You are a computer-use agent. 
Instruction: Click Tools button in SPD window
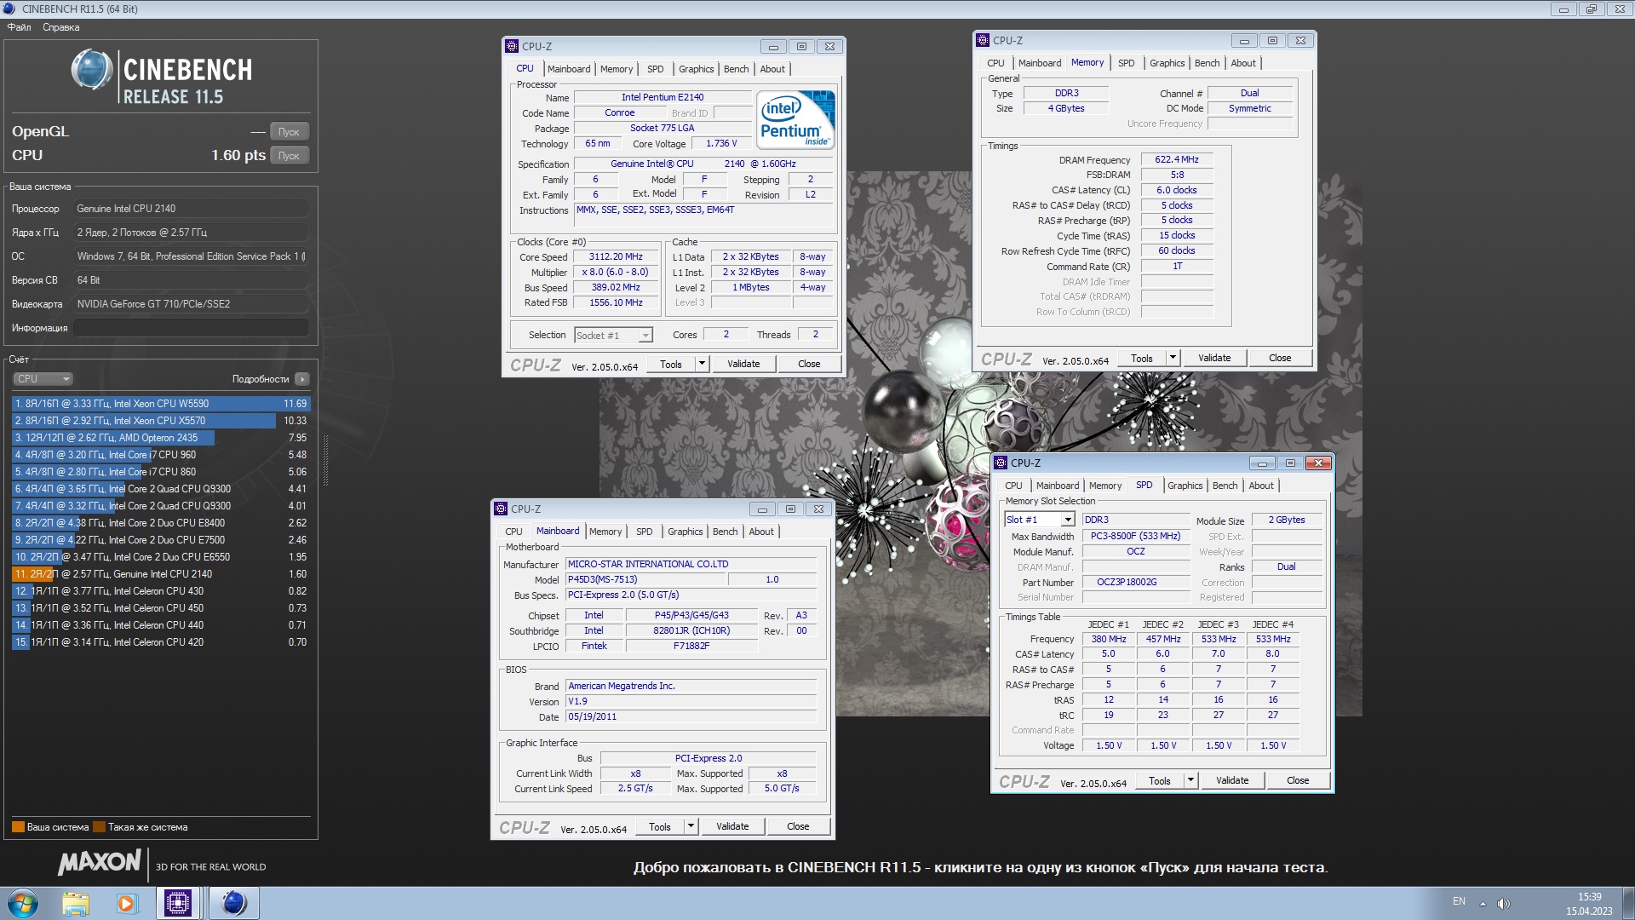tap(1160, 780)
